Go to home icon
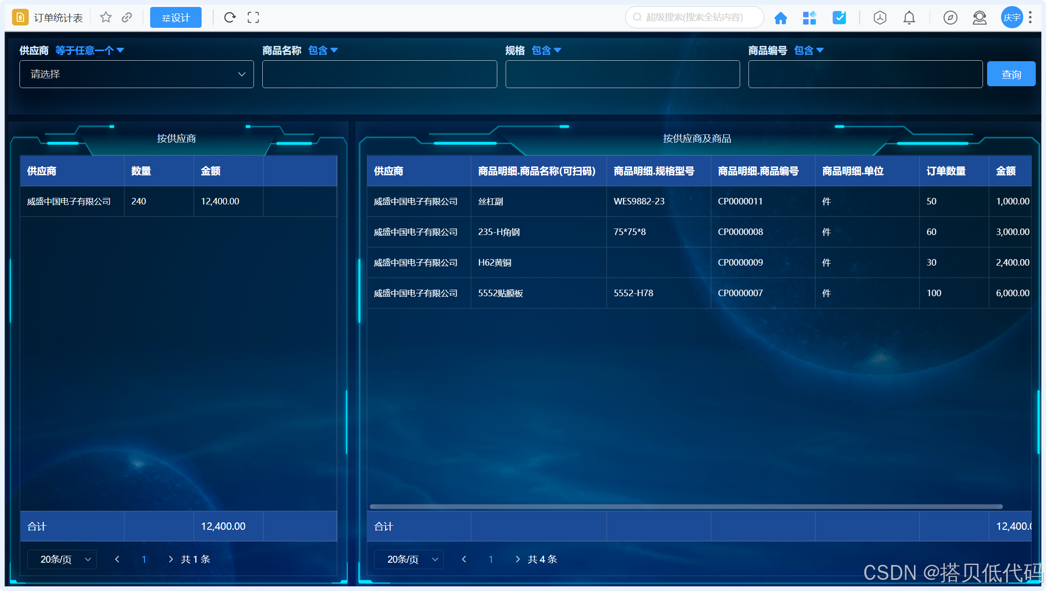Viewport: 1046px width, 591px height. (x=780, y=18)
